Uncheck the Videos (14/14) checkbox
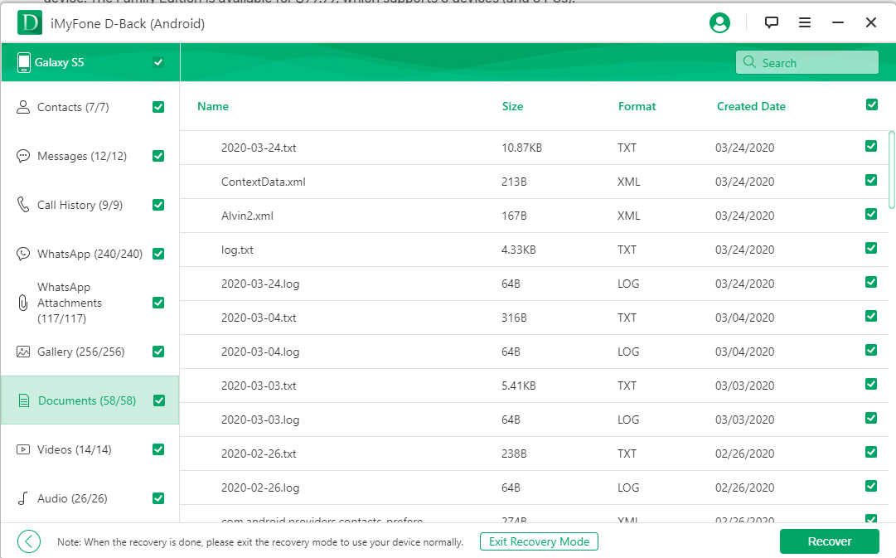896x558 pixels. pos(158,449)
